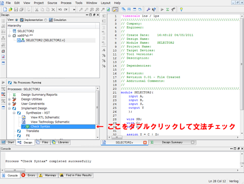
Task: Select View RTL Schematic process
Action: 45,117
